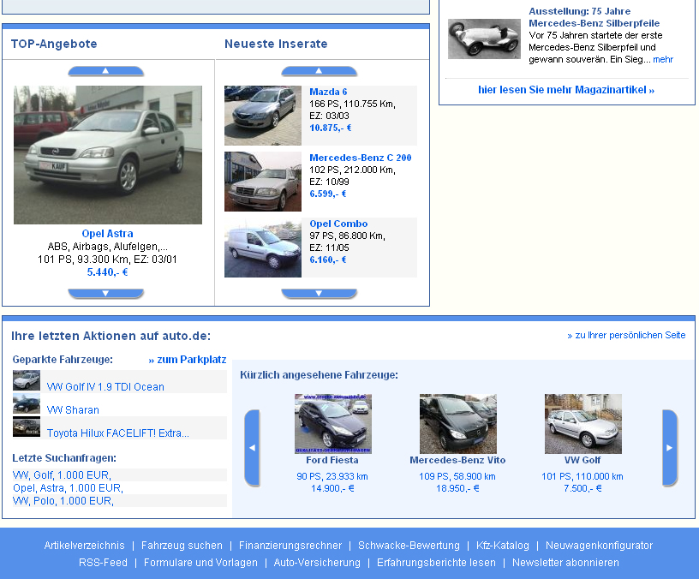699x579 pixels.
Task: Click the down arrow below Neueste Inserate
Action: coord(320,293)
